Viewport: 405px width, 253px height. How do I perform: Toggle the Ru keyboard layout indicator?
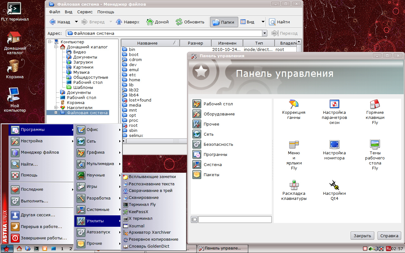tap(389, 249)
